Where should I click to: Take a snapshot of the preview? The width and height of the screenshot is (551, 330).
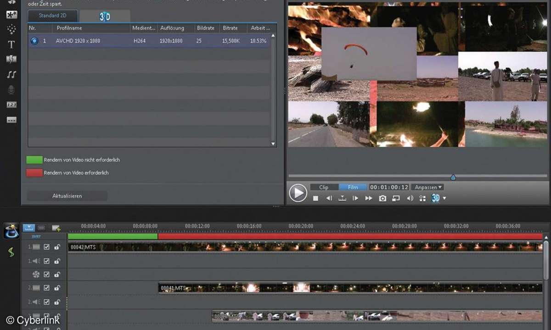pyautogui.click(x=382, y=198)
